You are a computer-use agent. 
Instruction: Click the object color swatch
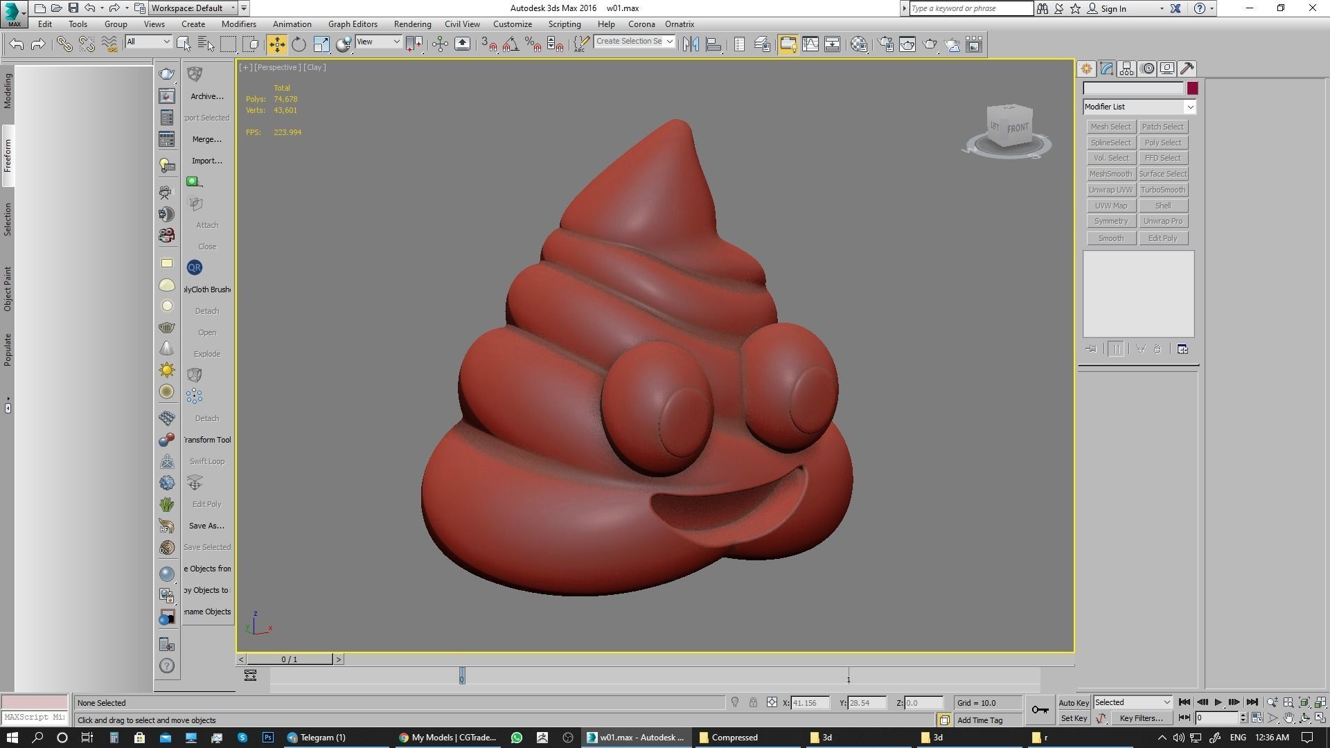(x=1192, y=88)
